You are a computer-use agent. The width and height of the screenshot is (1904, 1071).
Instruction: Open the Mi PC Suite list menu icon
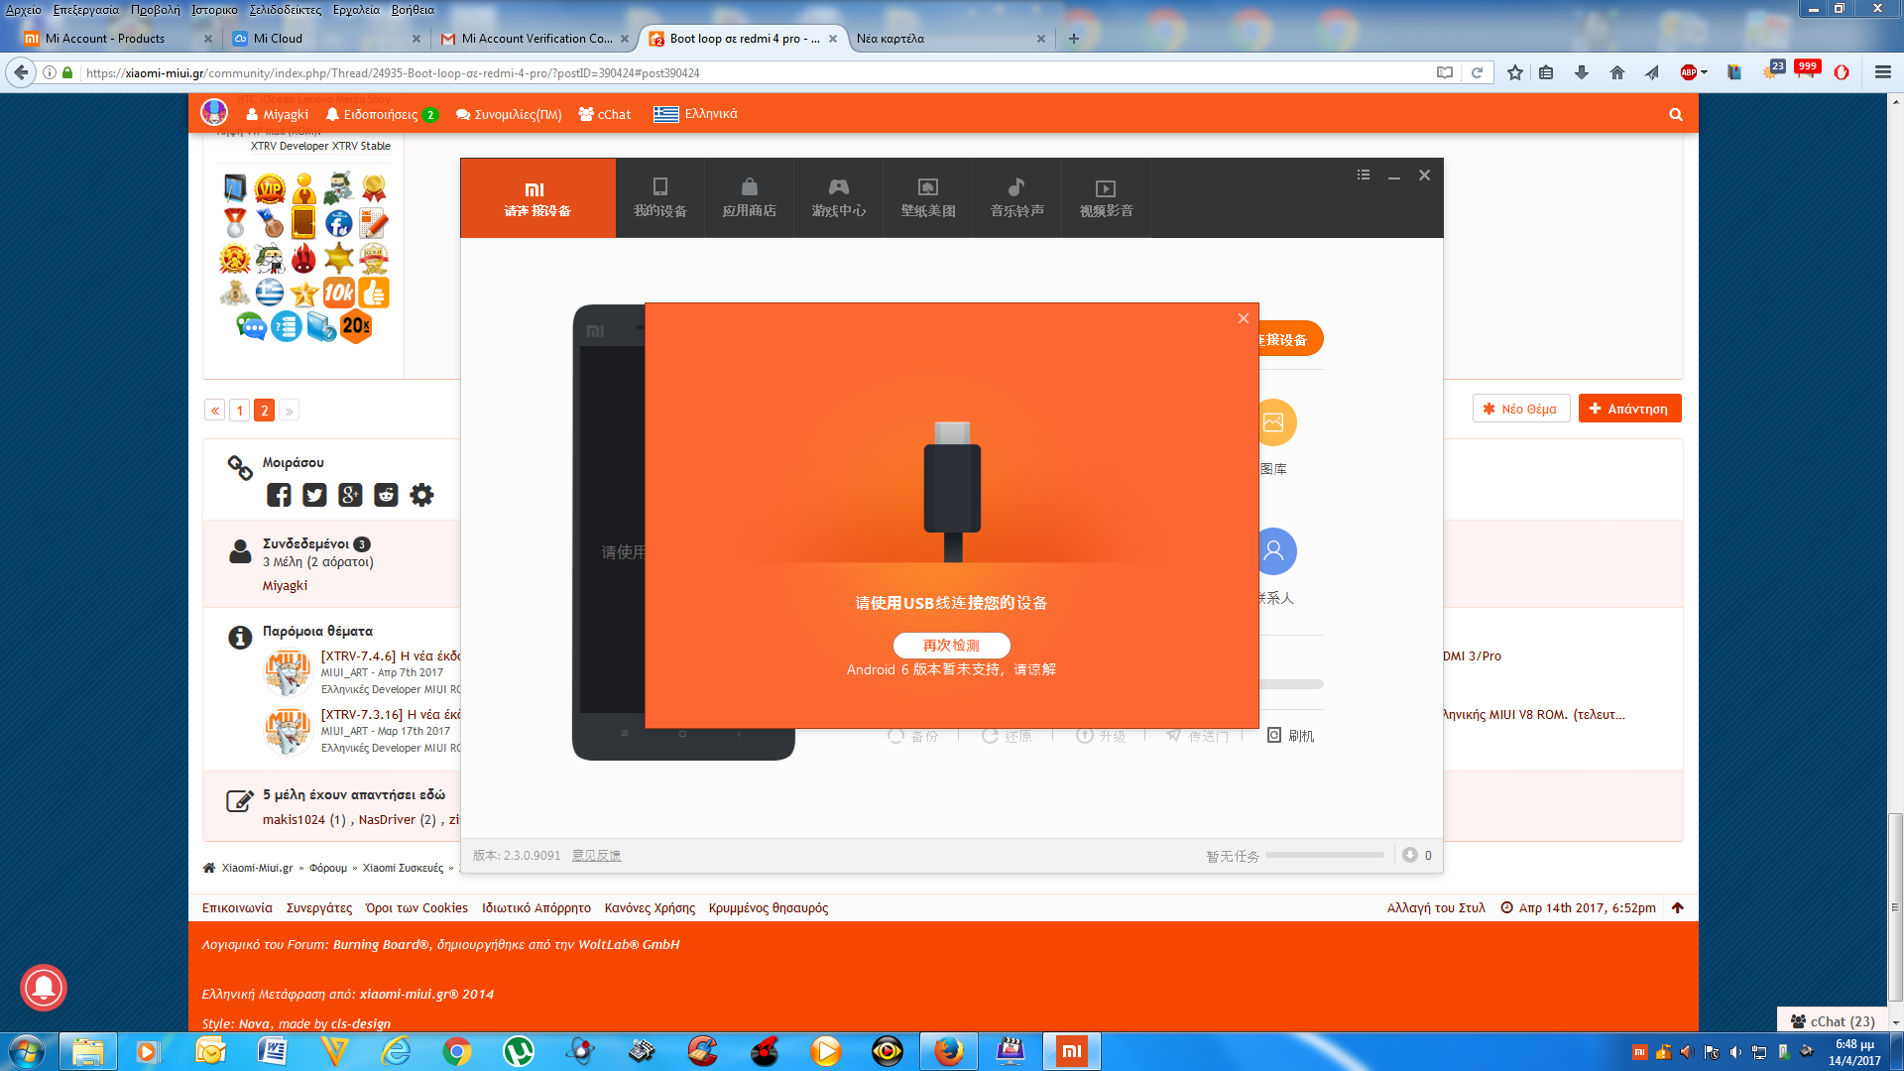(1364, 175)
